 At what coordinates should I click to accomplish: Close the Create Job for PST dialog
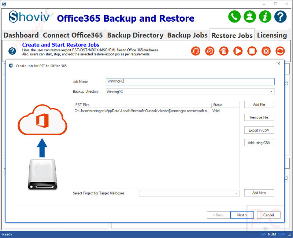[279, 63]
